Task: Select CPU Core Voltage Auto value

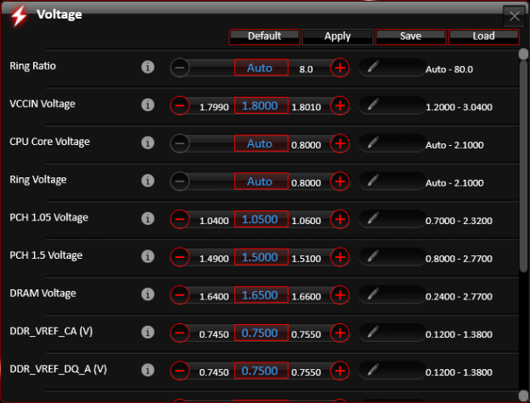Action: 262,143
